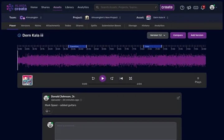This screenshot has width=224, height=140.
Task: Click the purple audio waveform
Action: [x=112, y=60]
